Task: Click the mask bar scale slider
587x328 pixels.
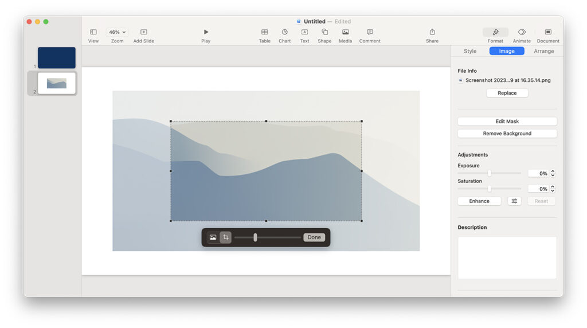Action: [267, 237]
